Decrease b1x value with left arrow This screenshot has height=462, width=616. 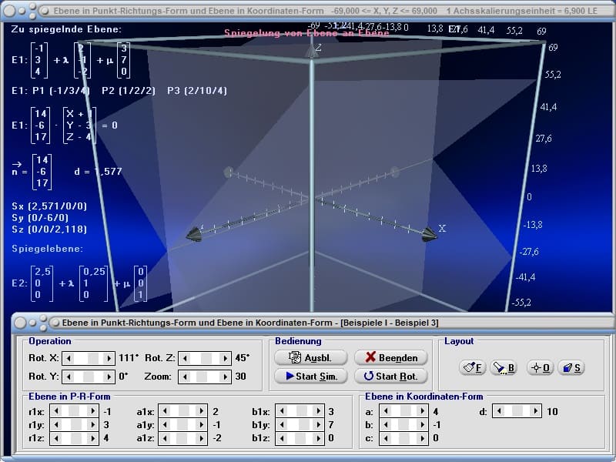[282, 411]
